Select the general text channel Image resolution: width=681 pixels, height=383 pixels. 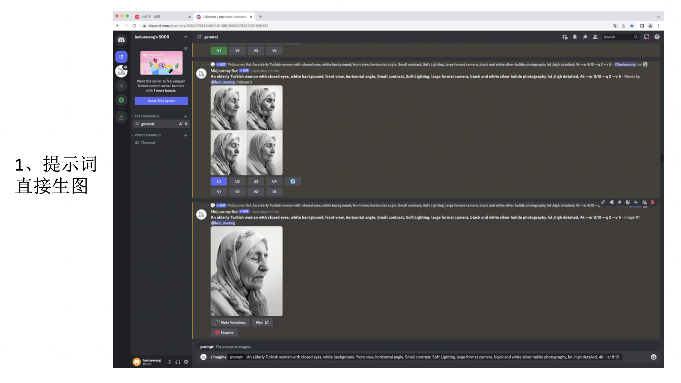(x=161, y=124)
